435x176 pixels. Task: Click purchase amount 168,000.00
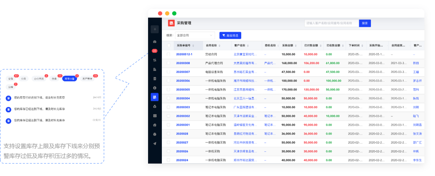289,63
